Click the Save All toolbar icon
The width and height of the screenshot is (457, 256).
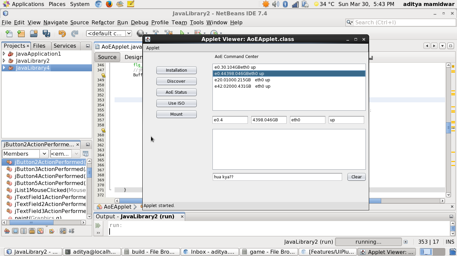click(46, 33)
